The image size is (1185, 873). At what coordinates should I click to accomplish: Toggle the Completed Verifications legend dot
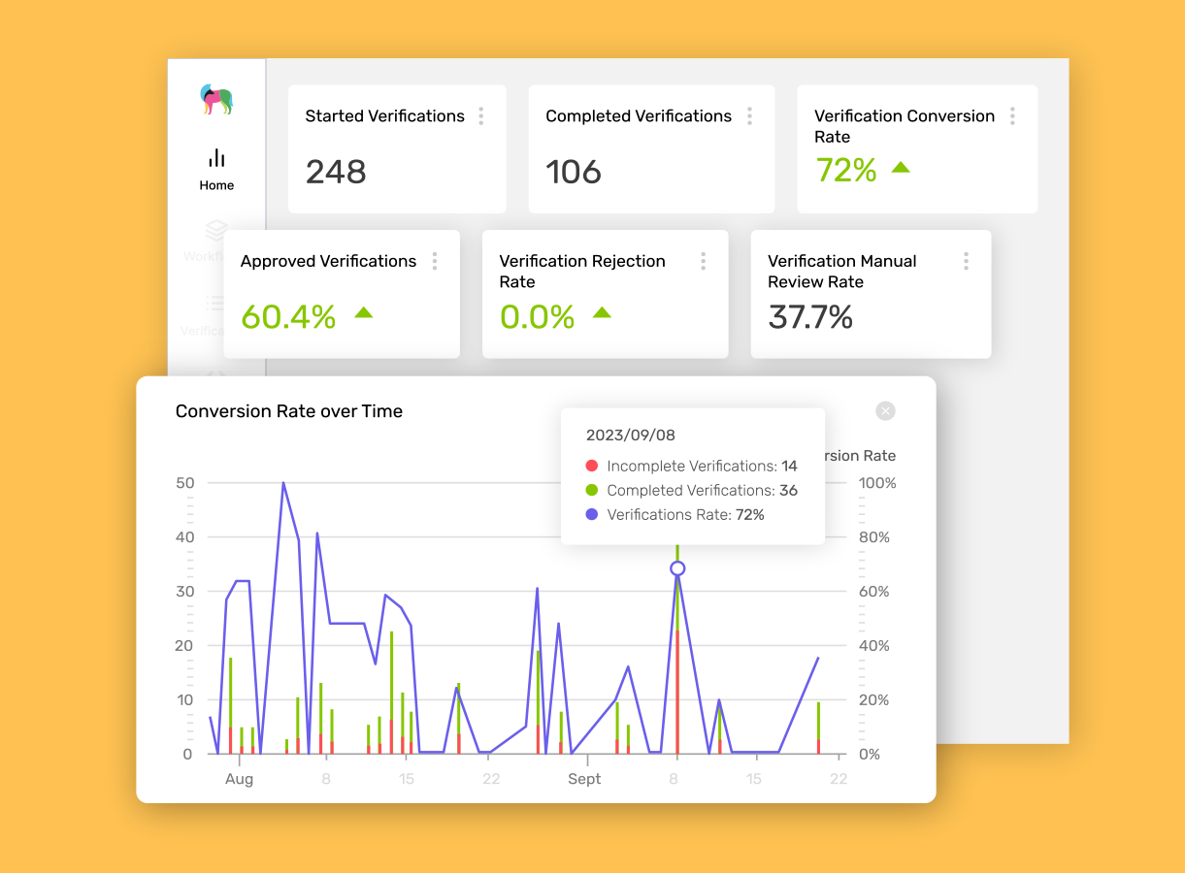point(590,490)
